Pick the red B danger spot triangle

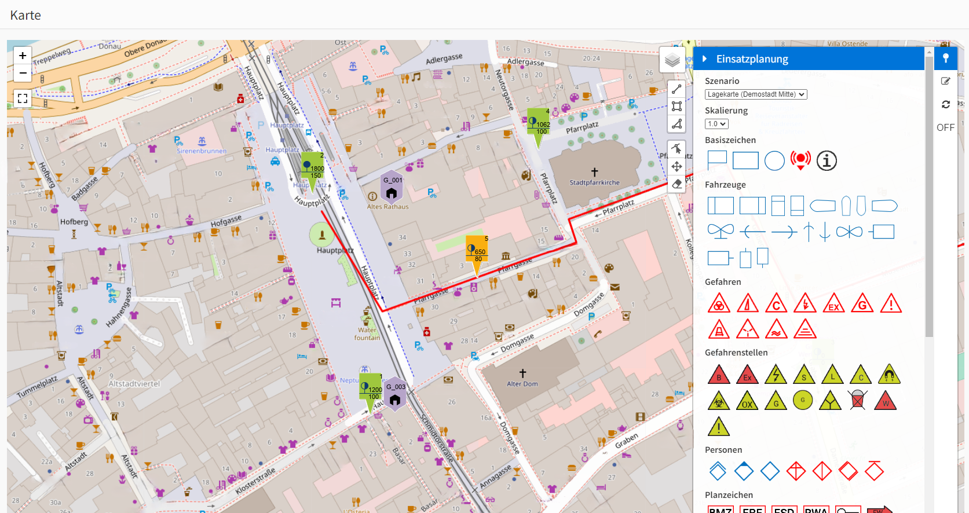pos(719,375)
